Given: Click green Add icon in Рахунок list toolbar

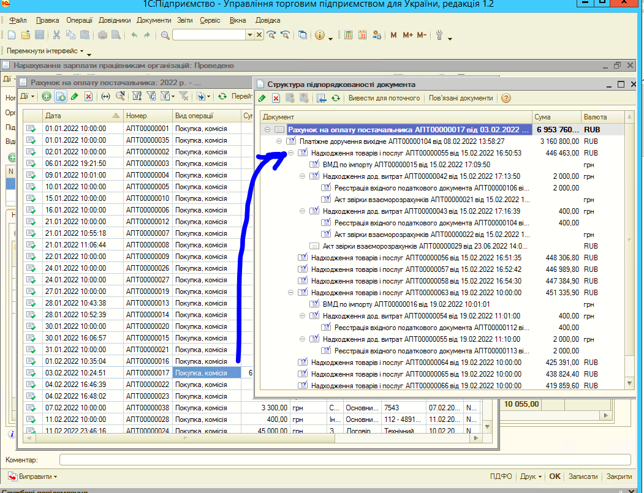Looking at the screenshot, I should tap(47, 97).
